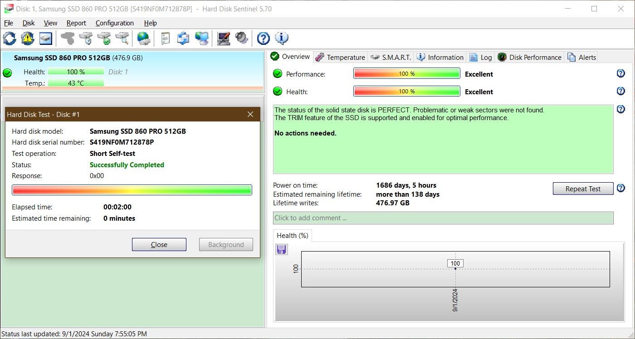
Task: Switch to the Disk Performance tab
Action: pos(530,57)
